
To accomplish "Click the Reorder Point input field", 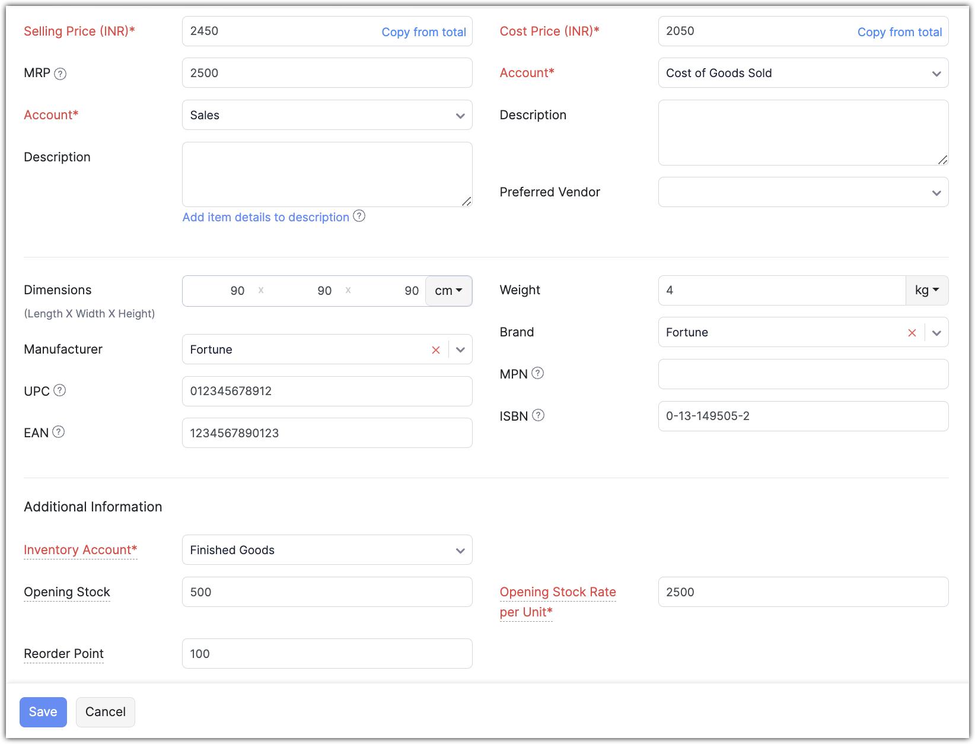I will point(327,654).
